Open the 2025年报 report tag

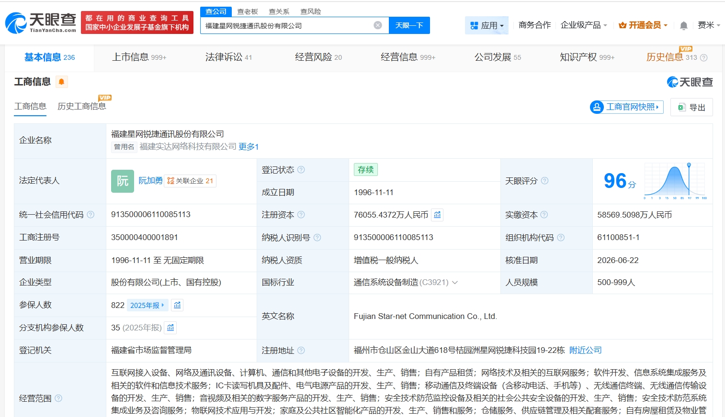pyautogui.click(x=147, y=305)
